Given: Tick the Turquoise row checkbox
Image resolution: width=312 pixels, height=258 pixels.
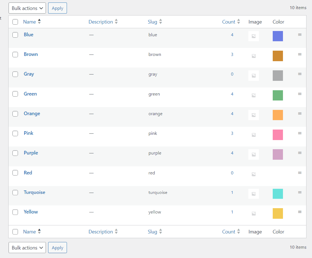Looking at the screenshot, I should (15, 192).
